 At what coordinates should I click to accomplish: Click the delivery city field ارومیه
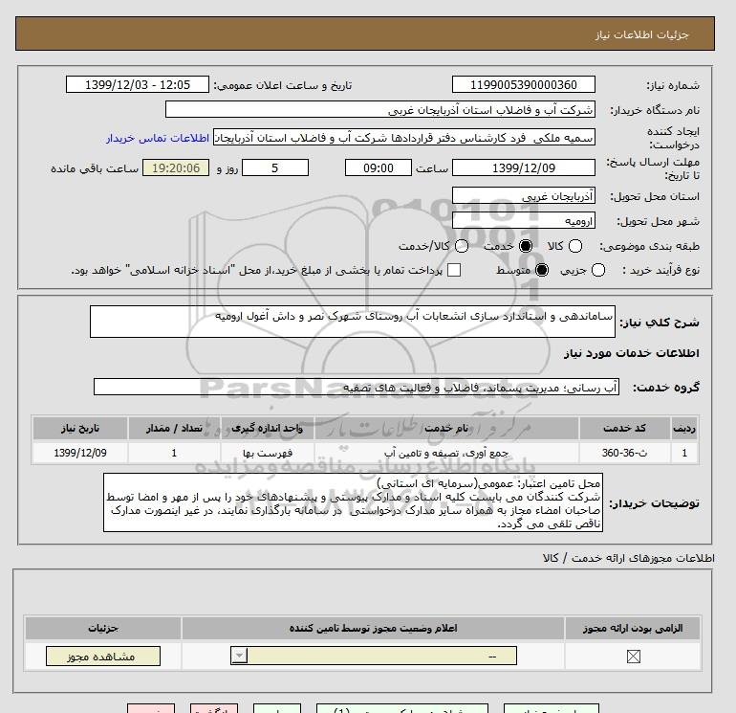click(524, 220)
